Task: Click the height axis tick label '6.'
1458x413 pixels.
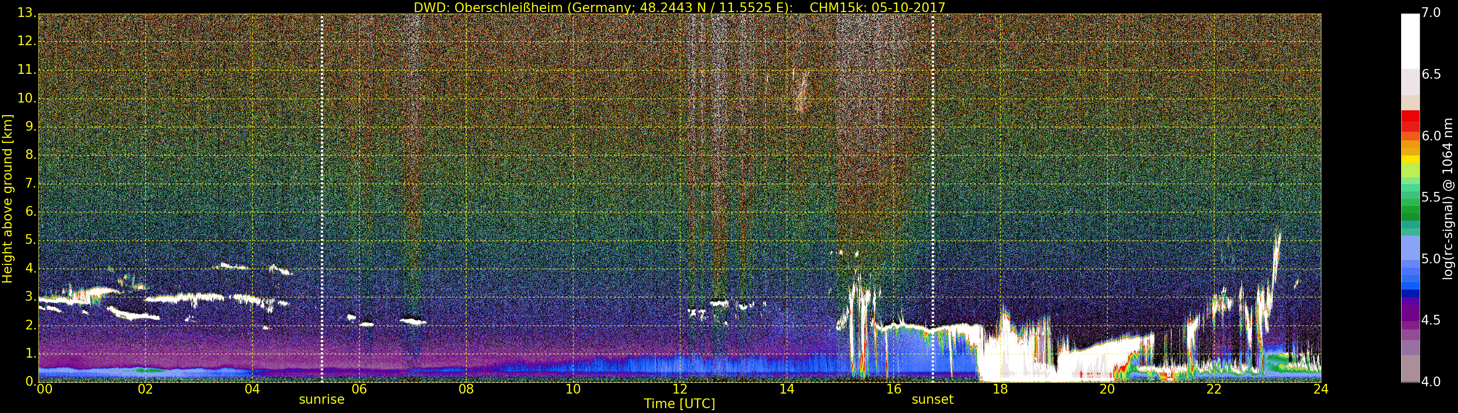Action: coord(31,211)
